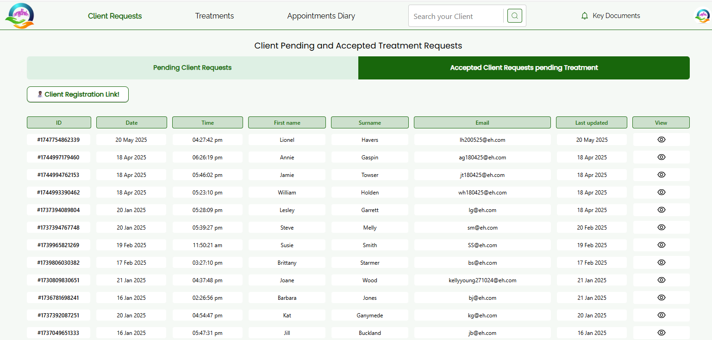712x340 pixels.
Task: Focus the Search your Client field
Action: coord(456,16)
